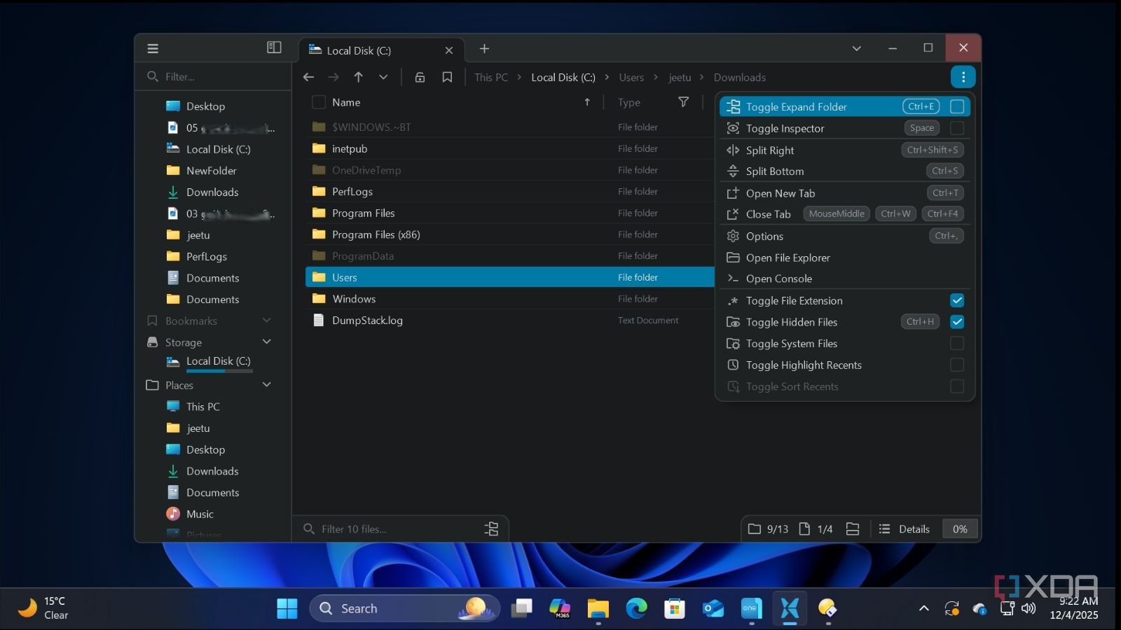Add a new tab with plus

(x=484, y=48)
